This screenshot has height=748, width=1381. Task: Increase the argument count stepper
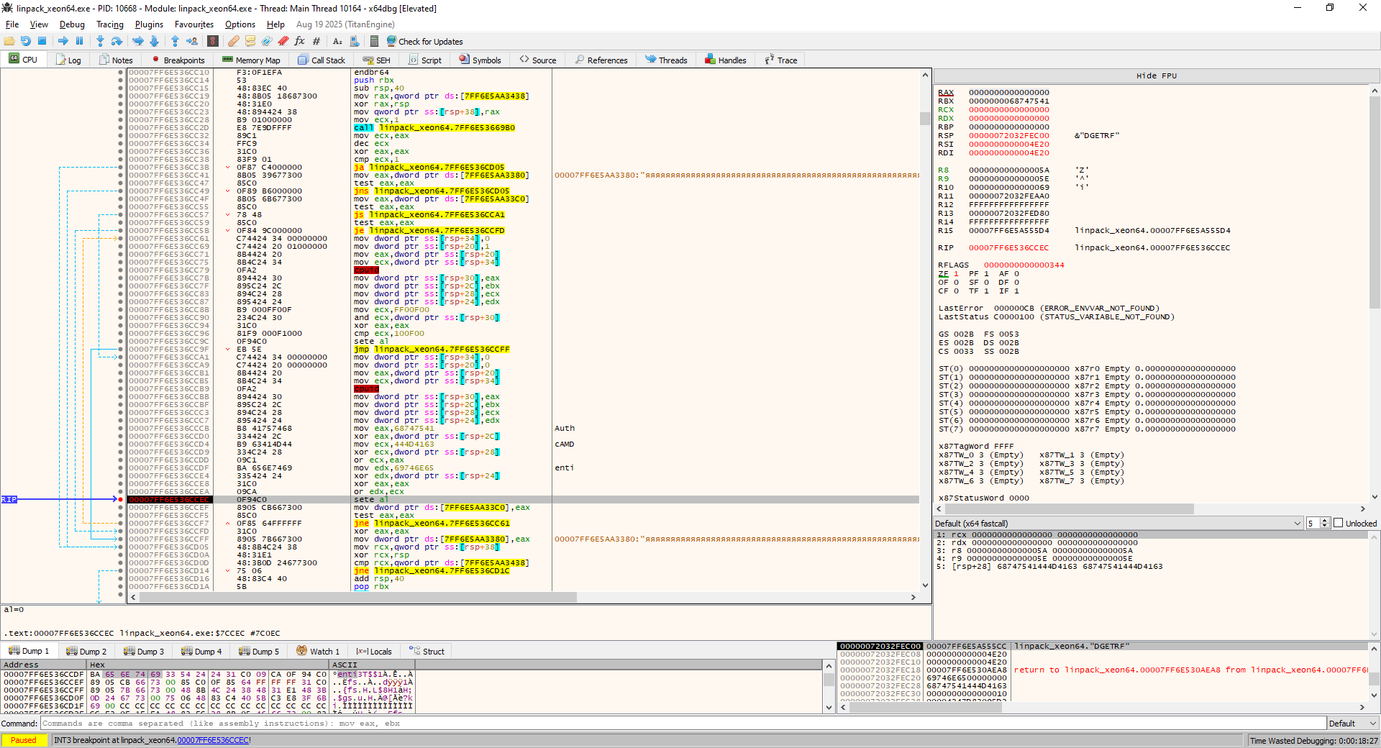pos(1325,521)
